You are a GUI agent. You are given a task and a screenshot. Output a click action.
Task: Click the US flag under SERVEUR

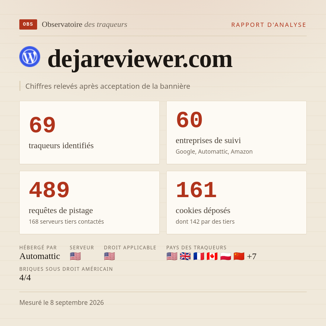tap(75, 256)
